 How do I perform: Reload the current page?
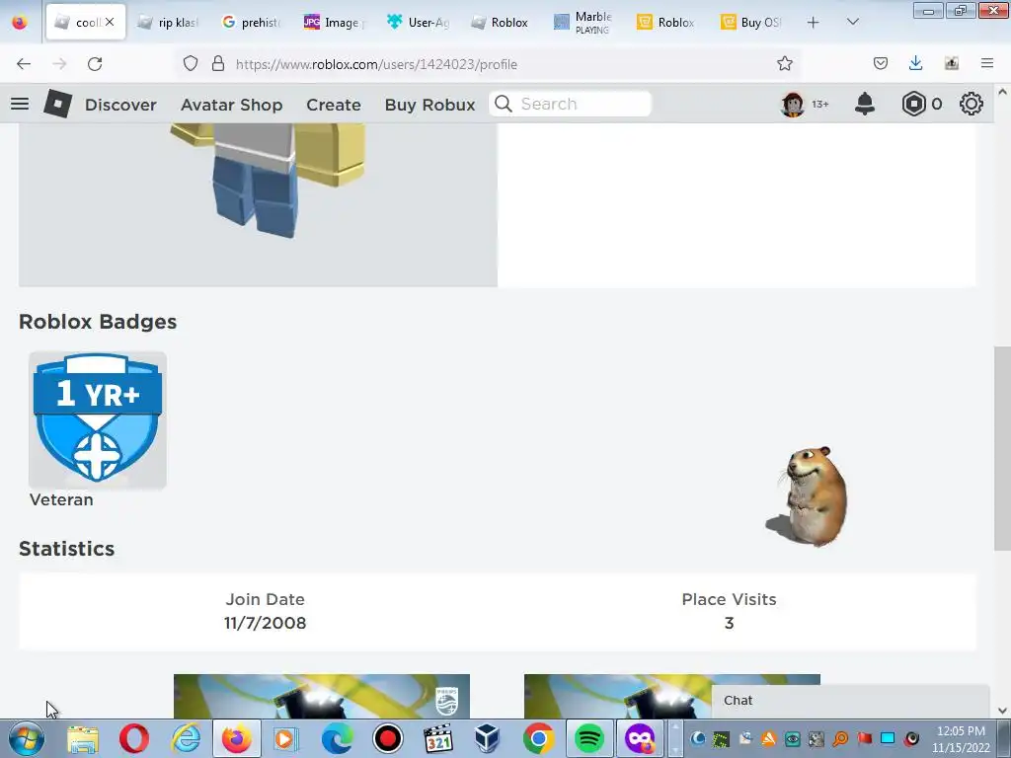(x=95, y=64)
